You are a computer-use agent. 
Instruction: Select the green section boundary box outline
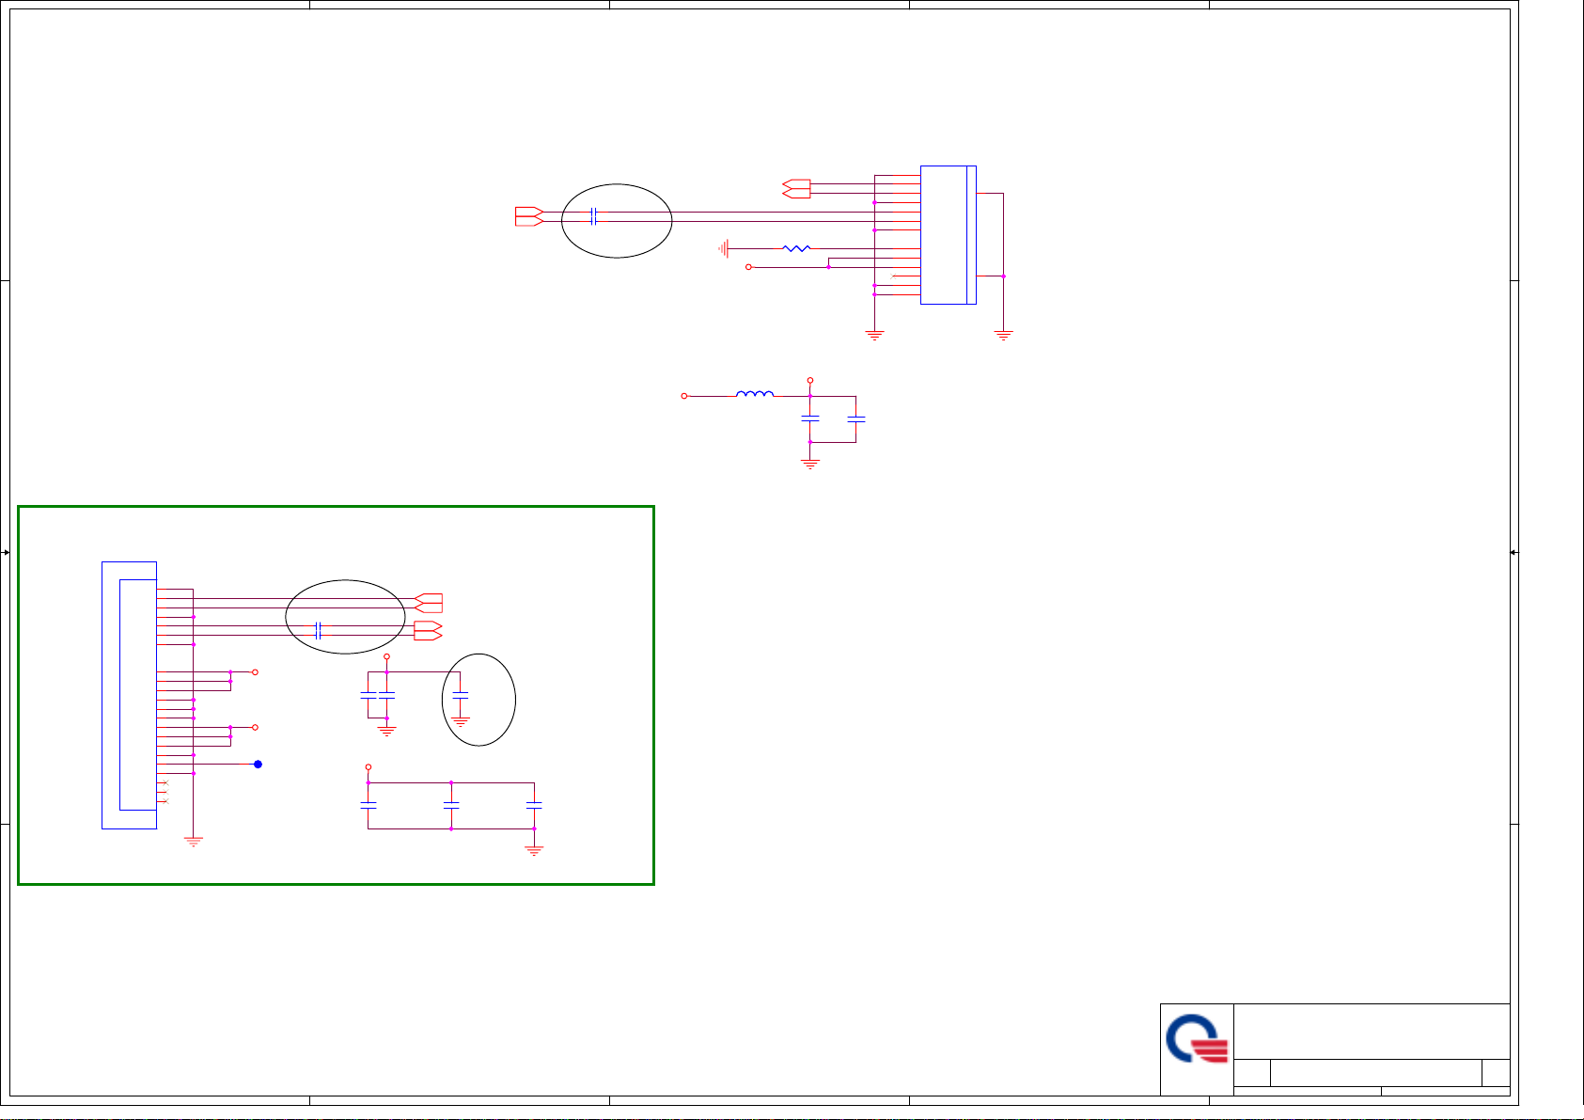[336, 695]
